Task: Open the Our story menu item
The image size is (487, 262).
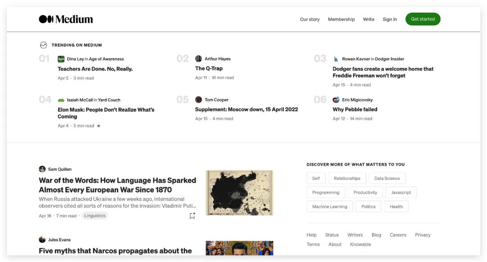Action: pos(310,19)
